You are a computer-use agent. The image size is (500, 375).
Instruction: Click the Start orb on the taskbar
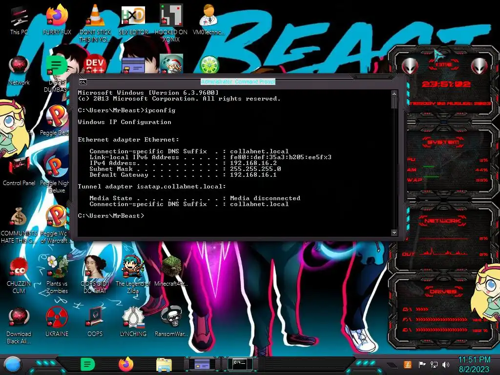(13, 365)
